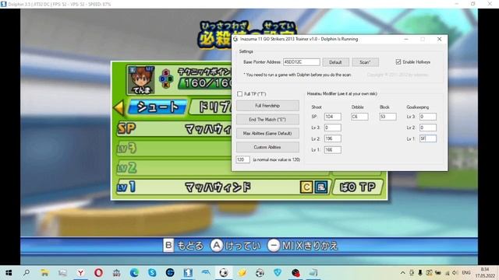Click the Full Friendship button

coord(267,106)
